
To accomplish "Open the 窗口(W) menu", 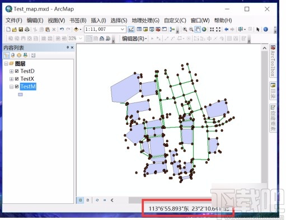I will pos(200,20).
